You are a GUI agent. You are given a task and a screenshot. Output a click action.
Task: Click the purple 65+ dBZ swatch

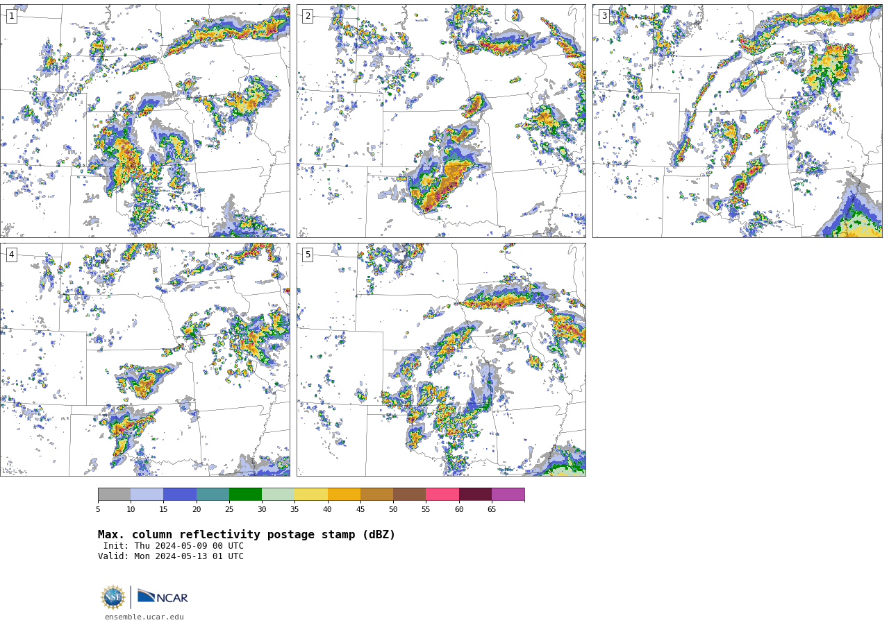coord(508,495)
